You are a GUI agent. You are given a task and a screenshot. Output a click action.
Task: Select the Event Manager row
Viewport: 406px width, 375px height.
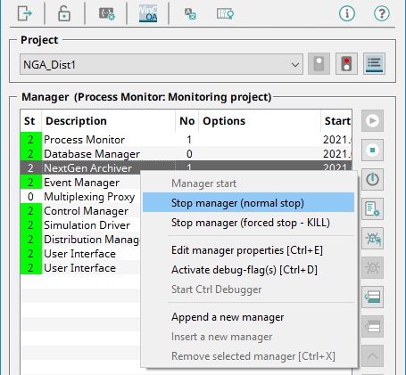click(x=80, y=183)
